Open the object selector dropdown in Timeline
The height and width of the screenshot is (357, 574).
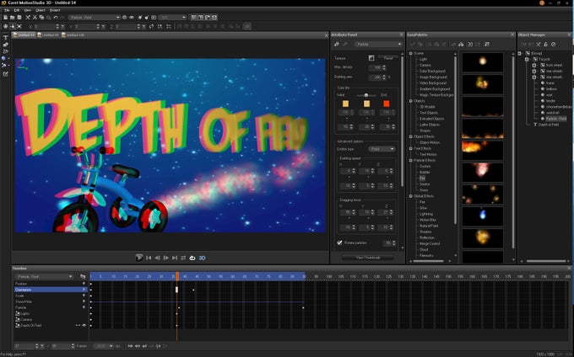(x=46, y=276)
